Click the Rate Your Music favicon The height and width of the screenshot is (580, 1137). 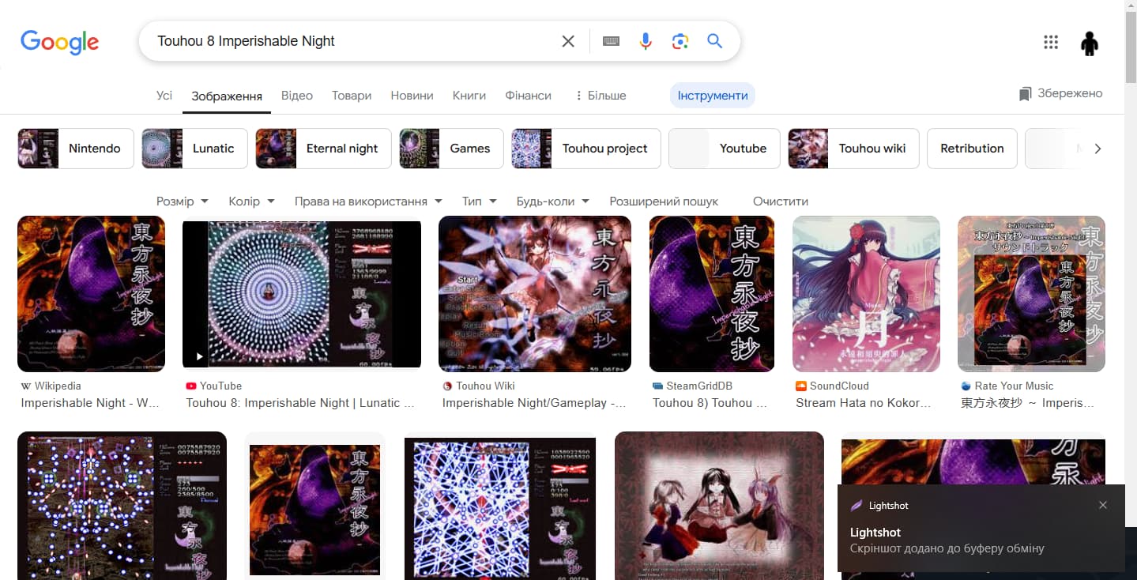point(966,386)
